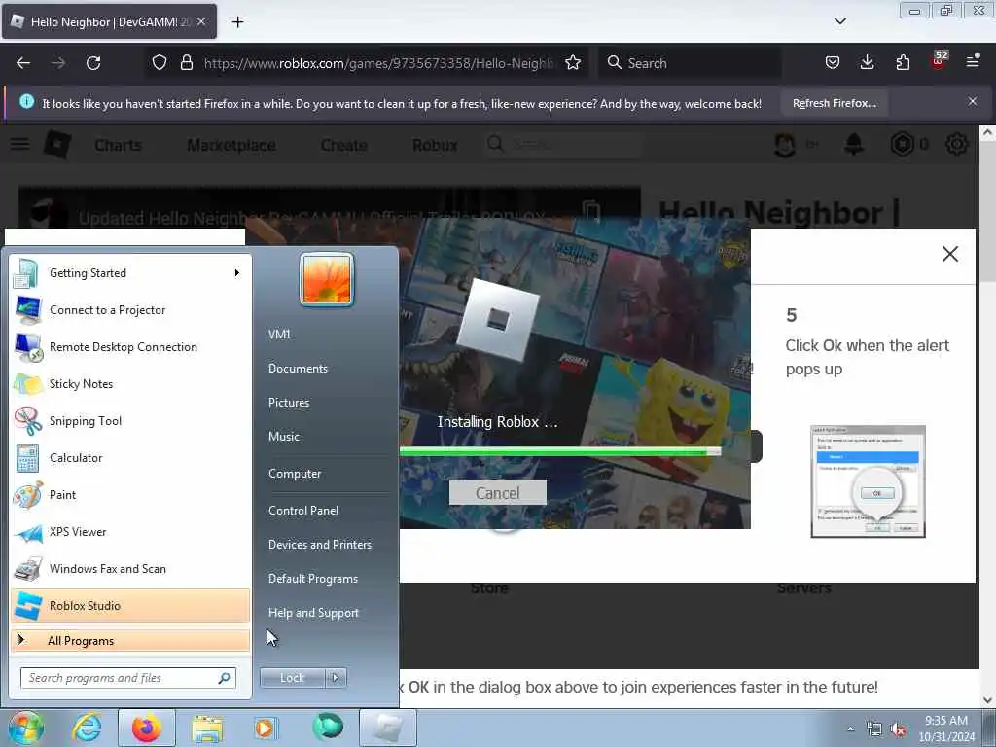This screenshot has height=747, width=996.
Task: Click the Firefox Search field
Action: coord(689,63)
